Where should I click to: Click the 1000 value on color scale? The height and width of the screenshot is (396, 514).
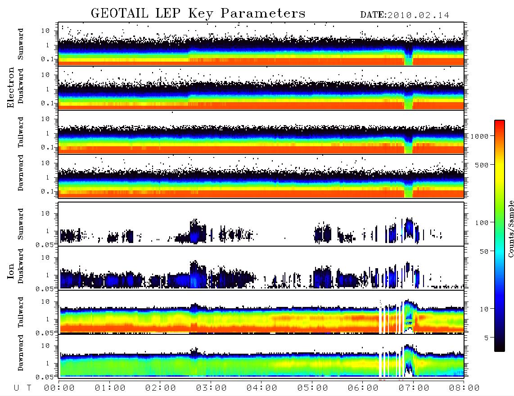click(480, 136)
